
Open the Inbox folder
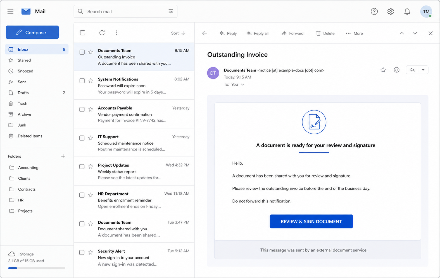pos(37,49)
